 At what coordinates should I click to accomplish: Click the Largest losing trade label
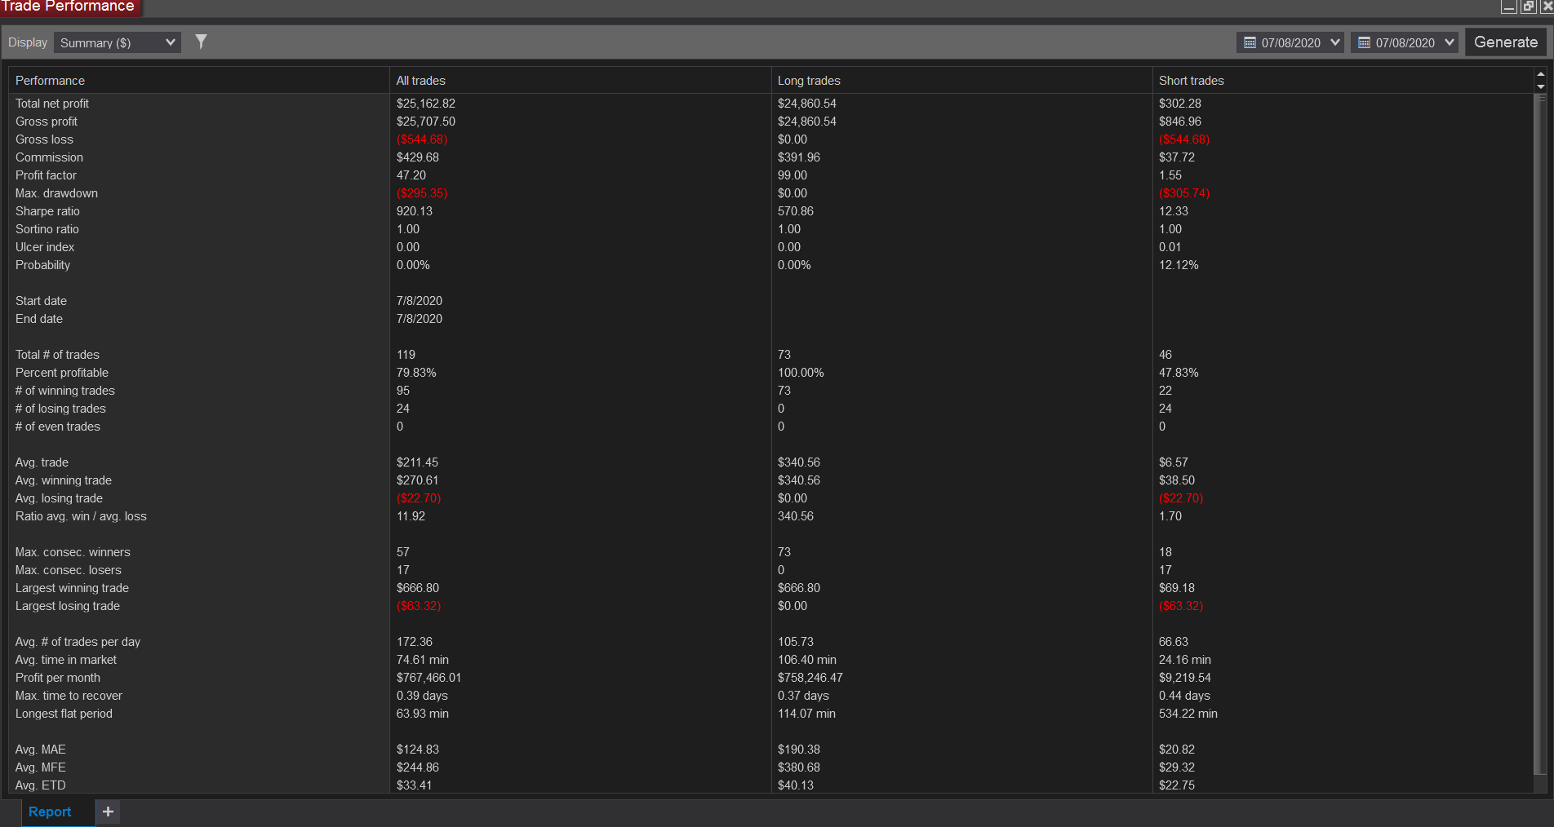68,606
